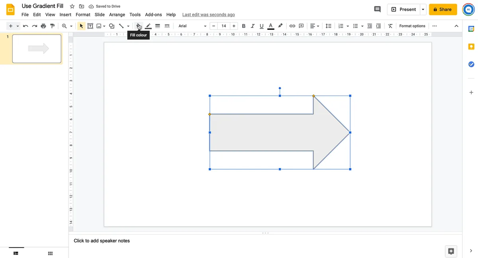Click the Redo arrow in the toolbar
This screenshot has height=258, width=478.
pos(34,26)
